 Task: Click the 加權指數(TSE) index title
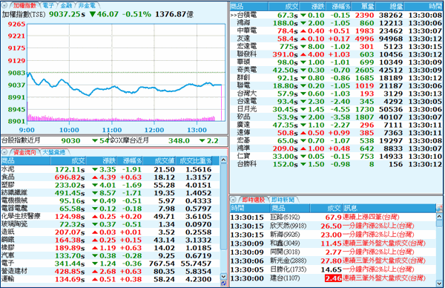coord(24,14)
